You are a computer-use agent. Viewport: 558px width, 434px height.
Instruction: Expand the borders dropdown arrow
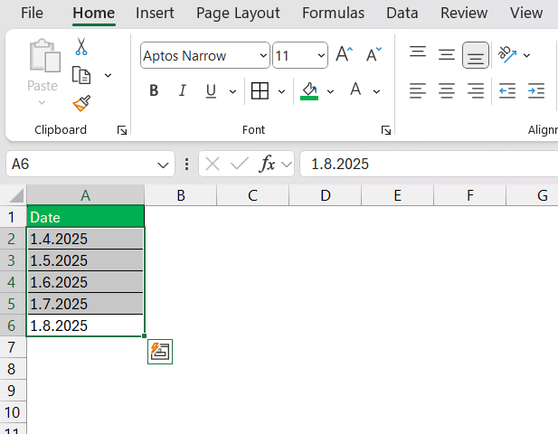[x=281, y=92]
